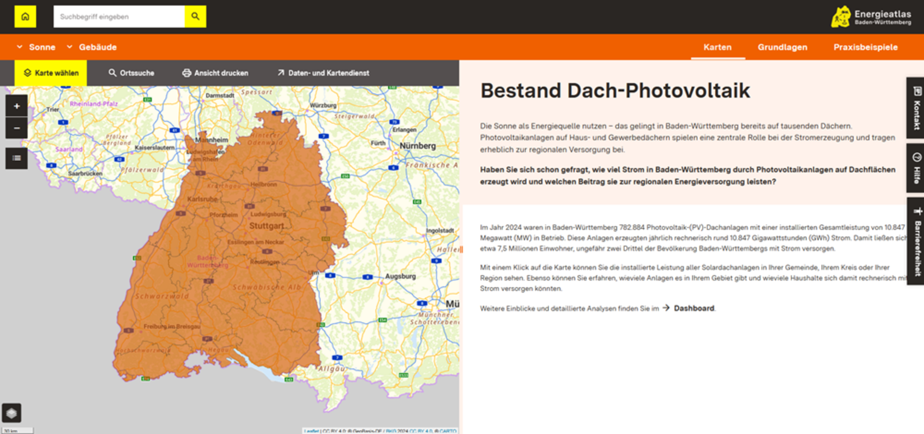924x434 pixels.
Task: Open the map legend list icon
Action: click(x=16, y=158)
